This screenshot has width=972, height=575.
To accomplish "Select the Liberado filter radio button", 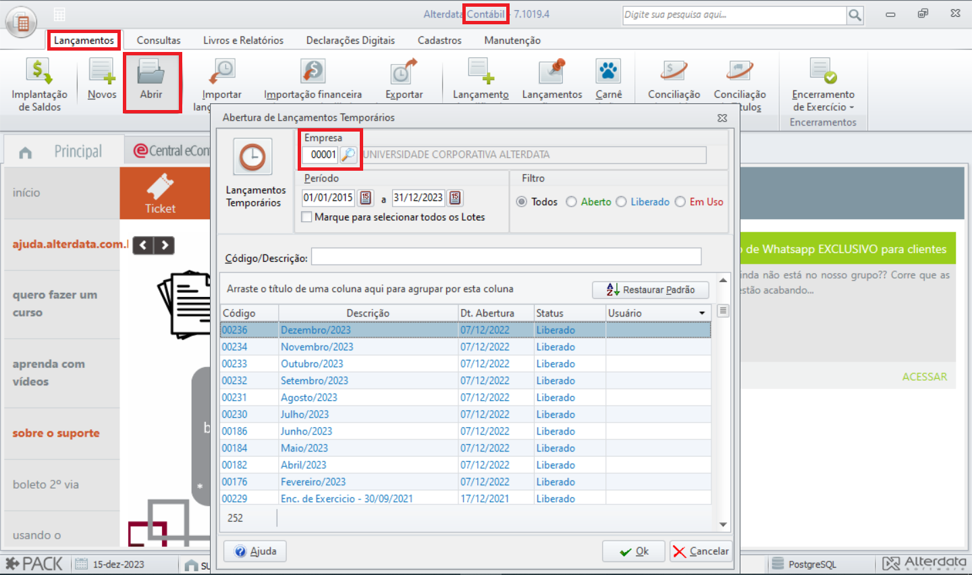I will click(621, 202).
